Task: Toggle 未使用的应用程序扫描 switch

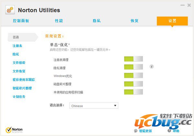Action: coord(133,92)
